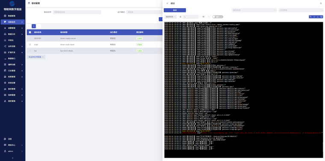Open the 时 time unit dropdown
The image size is (325, 161).
tap(205, 17)
